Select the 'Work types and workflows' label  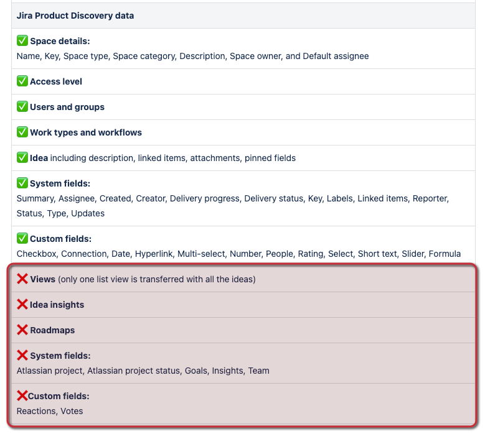coord(86,132)
